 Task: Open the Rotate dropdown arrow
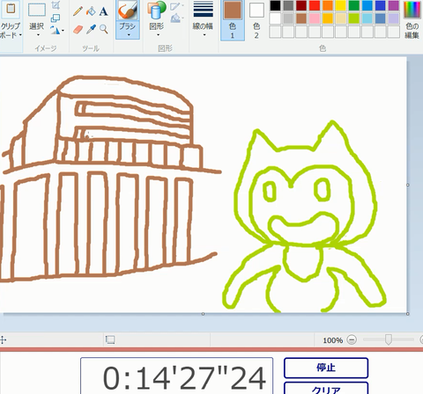coord(63,31)
